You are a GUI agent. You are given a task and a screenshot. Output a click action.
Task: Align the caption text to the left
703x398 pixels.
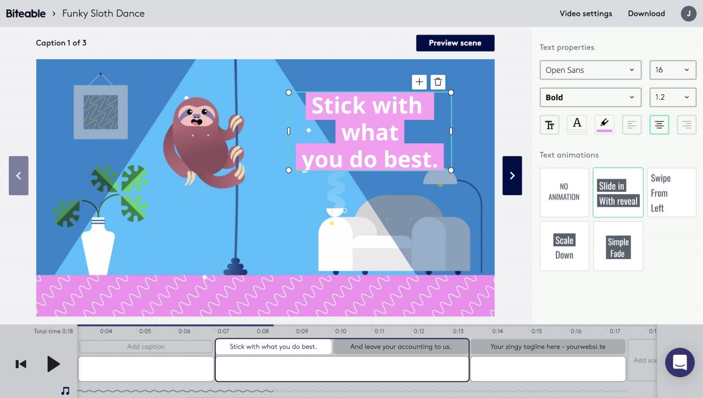point(631,124)
